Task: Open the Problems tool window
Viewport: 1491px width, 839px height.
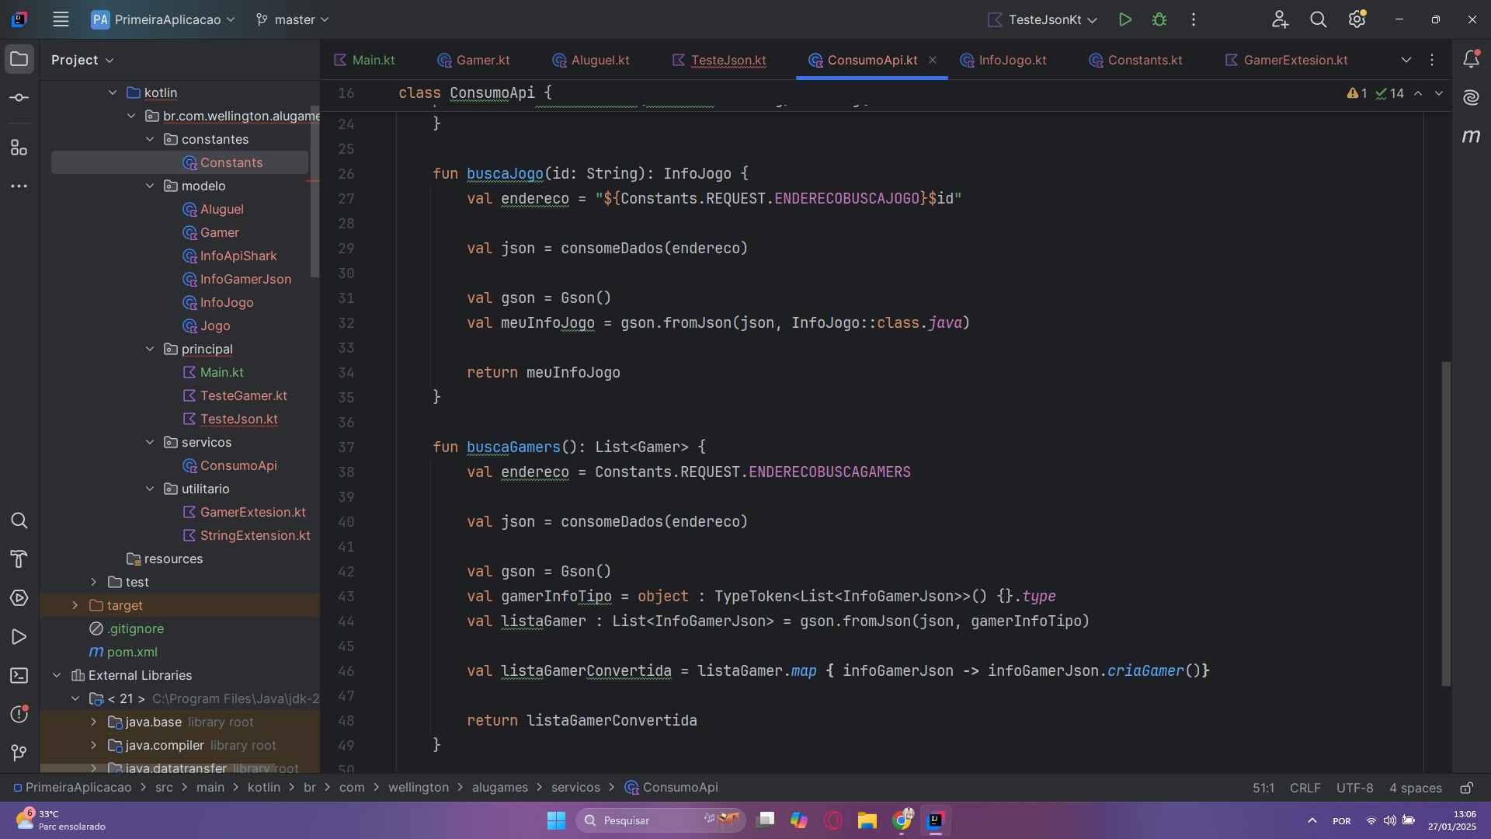Action: click(19, 714)
